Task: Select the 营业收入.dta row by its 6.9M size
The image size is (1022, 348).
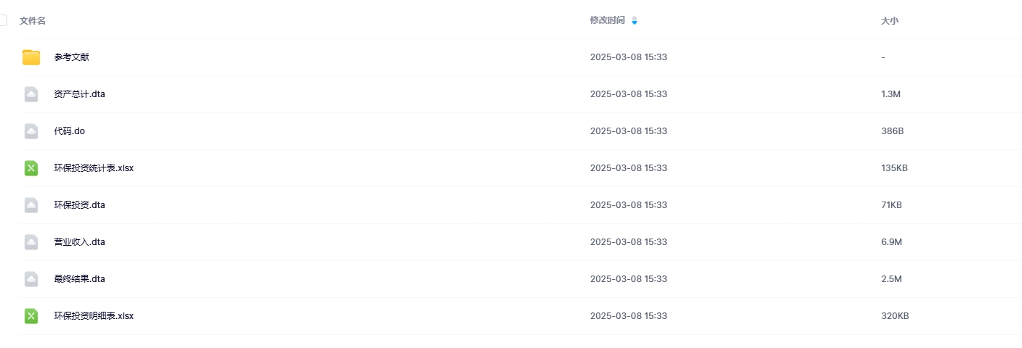Action: point(891,242)
